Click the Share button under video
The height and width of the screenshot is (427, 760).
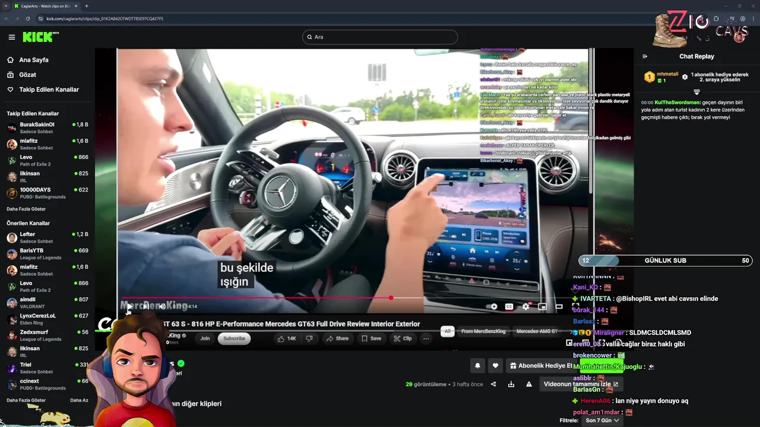coord(337,339)
